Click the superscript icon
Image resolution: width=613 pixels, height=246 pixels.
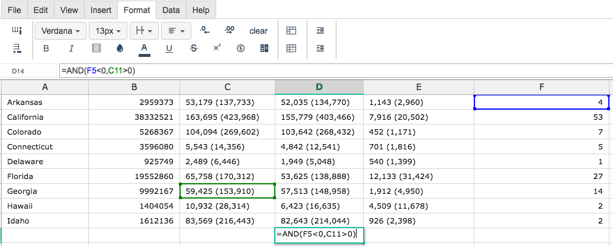click(x=217, y=47)
